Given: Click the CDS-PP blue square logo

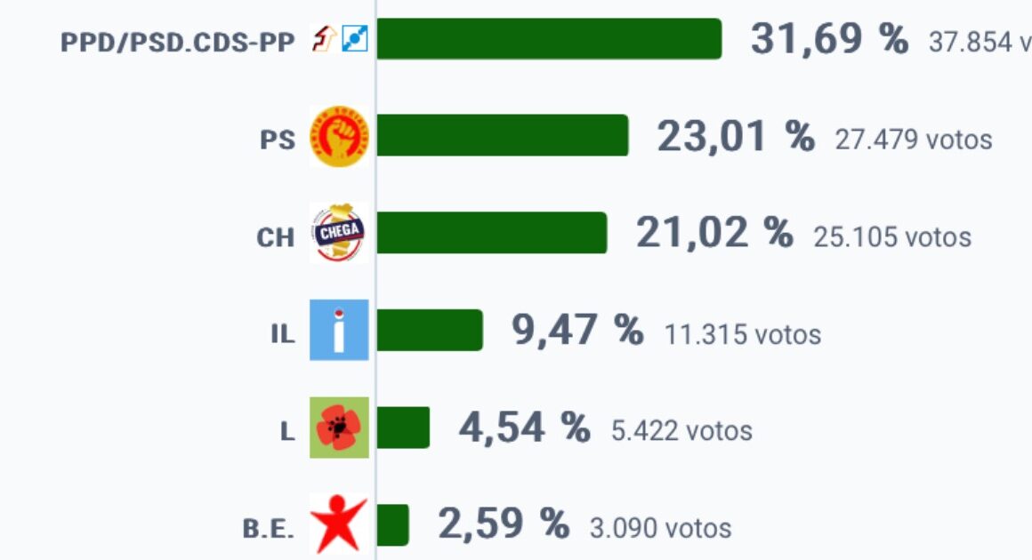Looking at the screenshot, I should click(x=355, y=39).
